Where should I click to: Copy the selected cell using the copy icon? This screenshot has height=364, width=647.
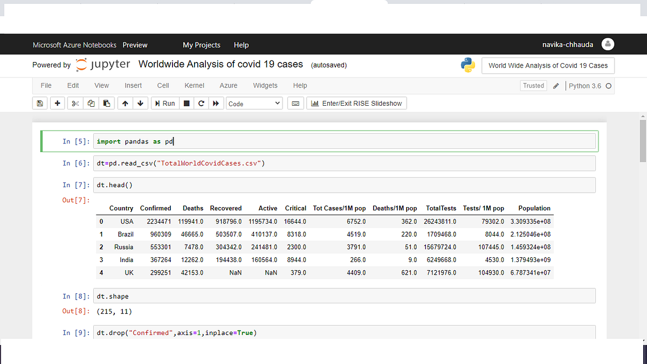coord(91,102)
